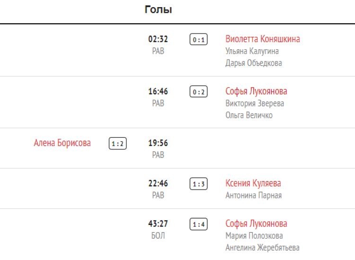Click Софья Лукоянова in 43:27 goal
The height and width of the screenshot is (260, 355).
click(x=256, y=224)
